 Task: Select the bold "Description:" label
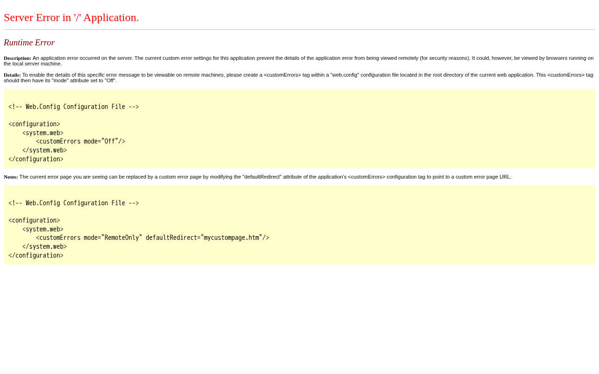pos(17,58)
